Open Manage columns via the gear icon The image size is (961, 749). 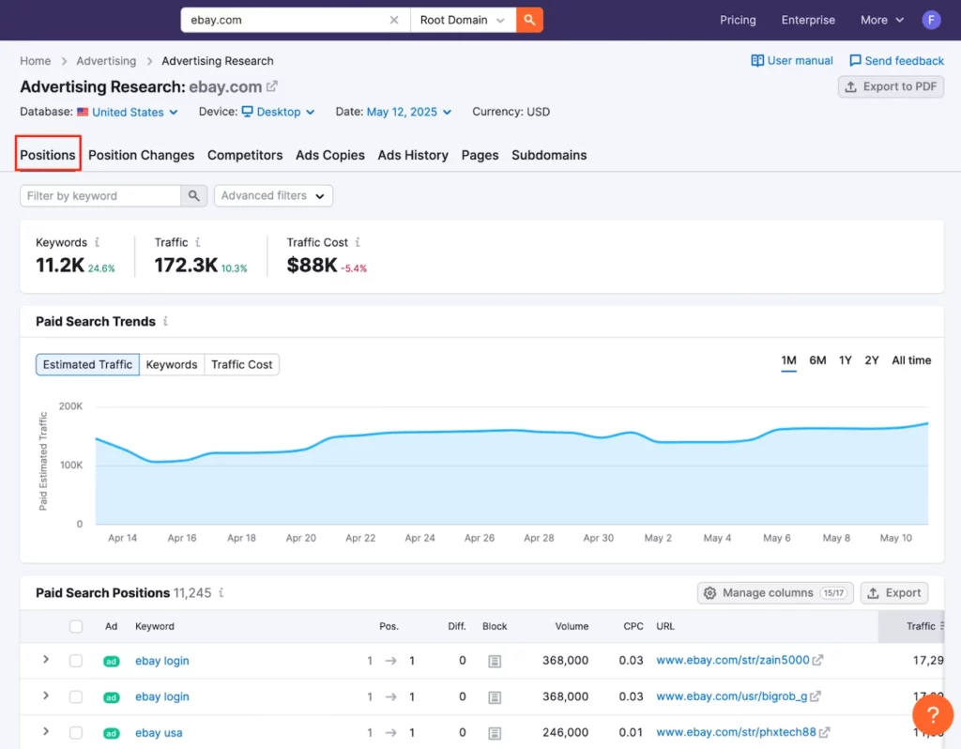tap(710, 592)
